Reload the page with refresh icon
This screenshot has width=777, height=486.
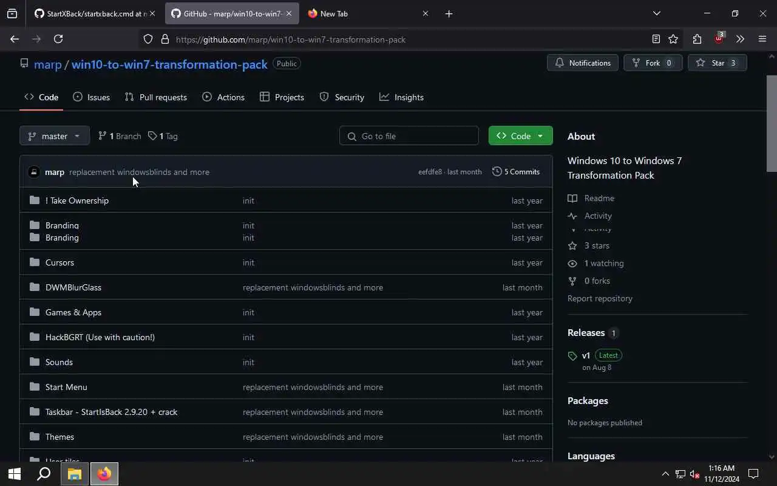(58, 39)
